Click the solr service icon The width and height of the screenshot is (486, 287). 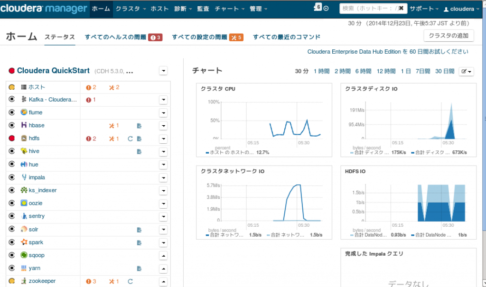(x=24, y=229)
